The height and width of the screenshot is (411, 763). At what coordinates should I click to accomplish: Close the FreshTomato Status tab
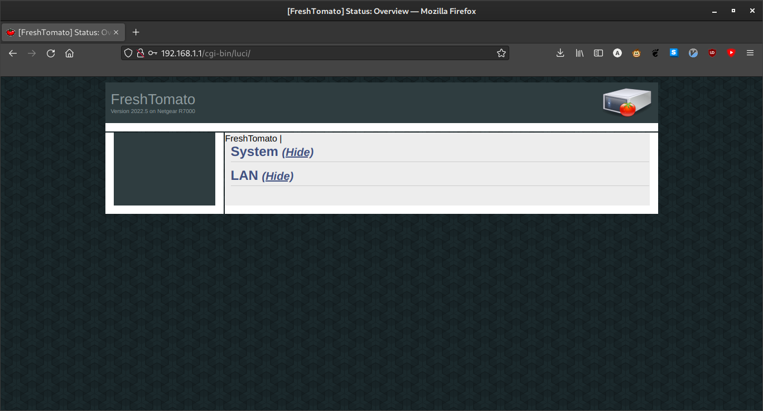pyautogui.click(x=116, y=32)
